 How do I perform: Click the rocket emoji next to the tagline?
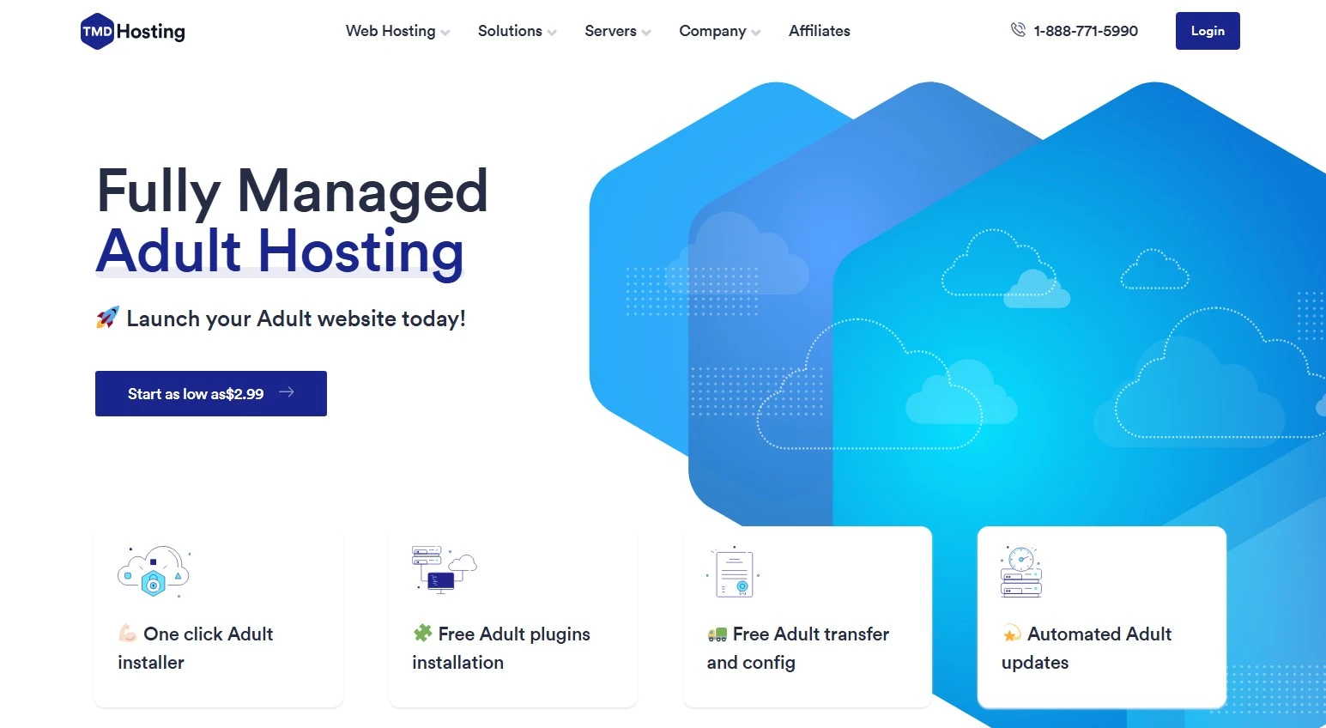(106, 317)
